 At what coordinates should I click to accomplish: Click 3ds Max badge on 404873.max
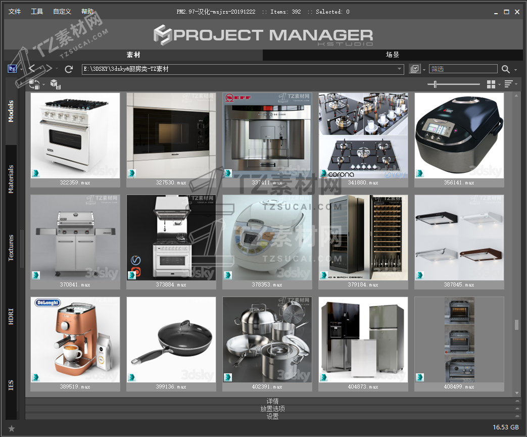click(324, 377)
